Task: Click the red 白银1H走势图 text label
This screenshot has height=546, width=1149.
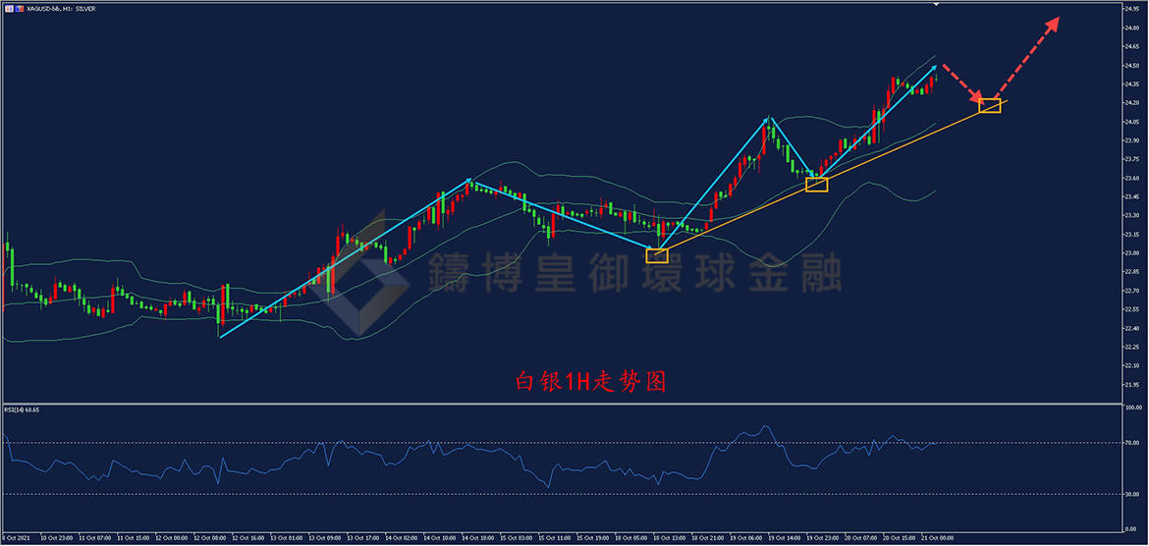Action: click(x=591, y=382)
